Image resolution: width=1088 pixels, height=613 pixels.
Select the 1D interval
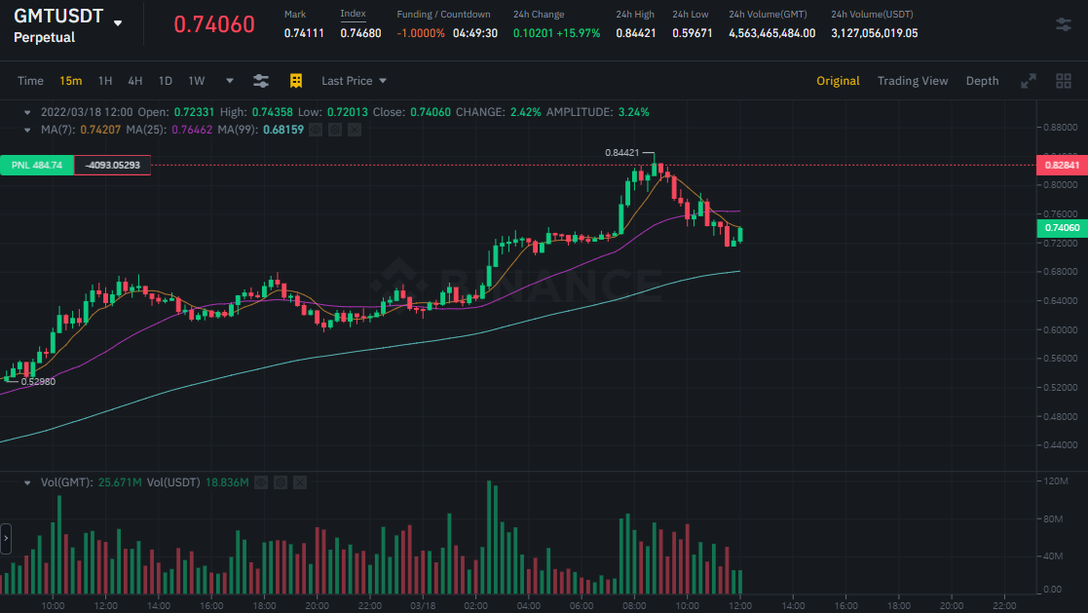166,81
